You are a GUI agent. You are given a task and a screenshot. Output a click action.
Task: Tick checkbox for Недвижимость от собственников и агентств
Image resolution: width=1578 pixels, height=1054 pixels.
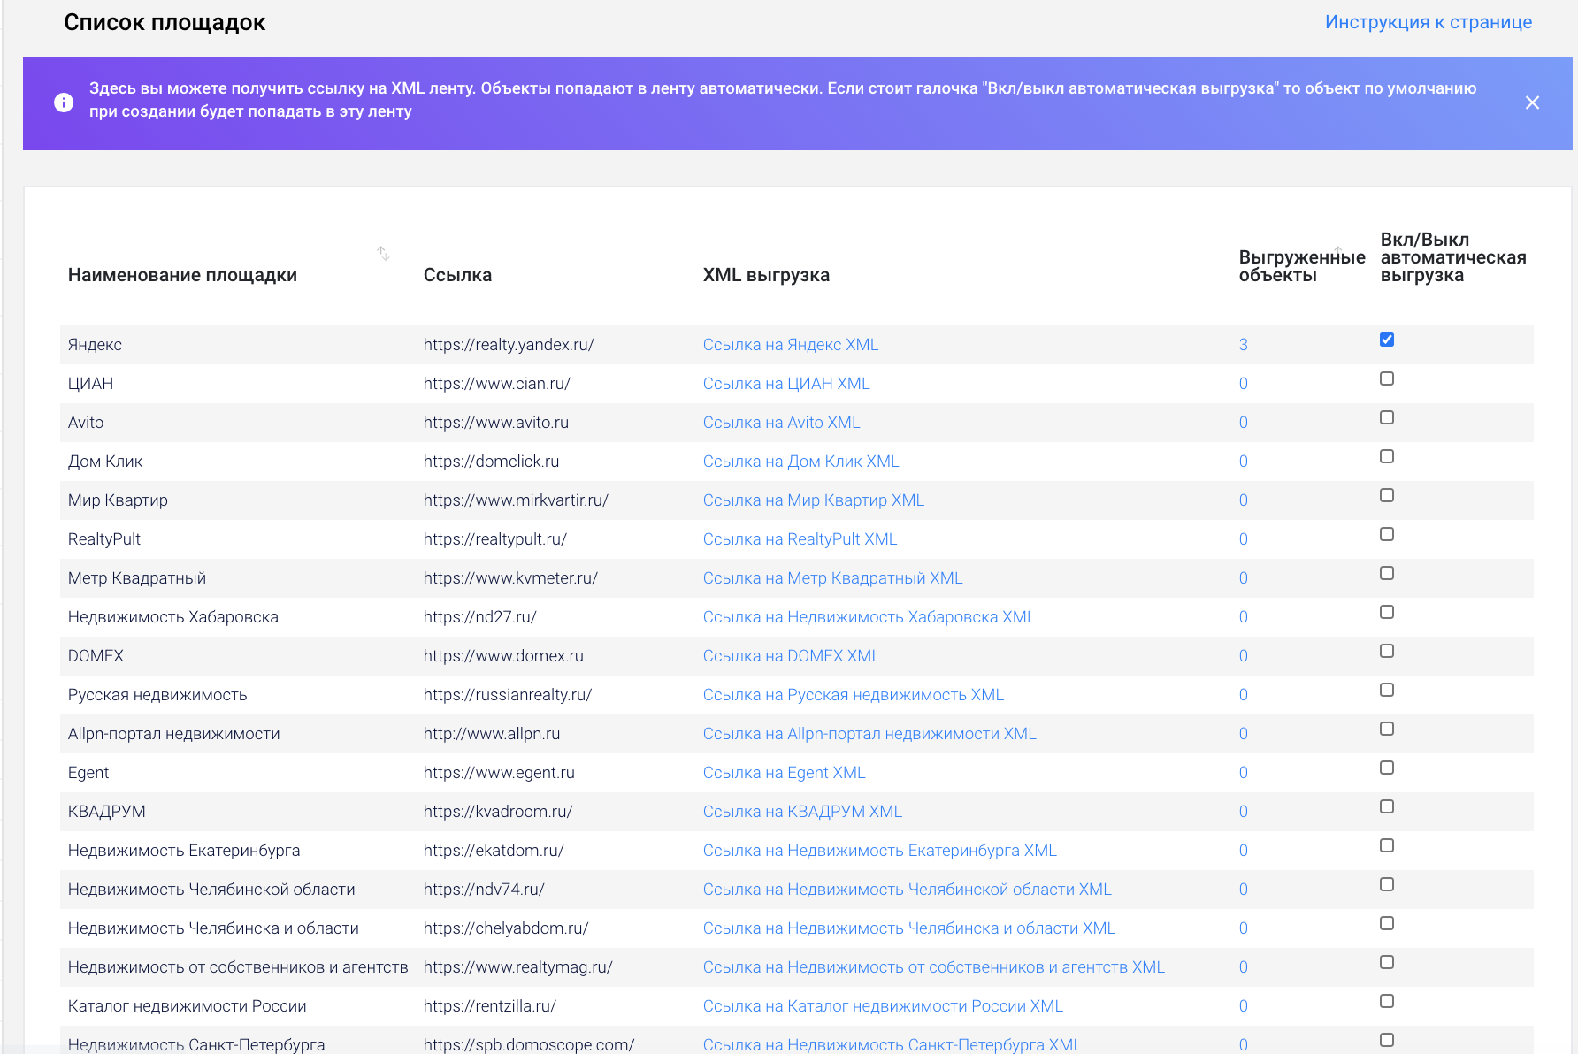click(x=1387, y=962)
